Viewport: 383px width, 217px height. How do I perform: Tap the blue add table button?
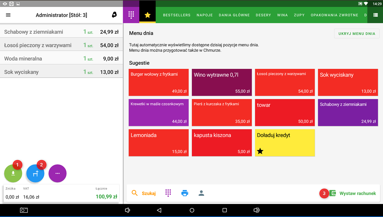click(35, 174)
